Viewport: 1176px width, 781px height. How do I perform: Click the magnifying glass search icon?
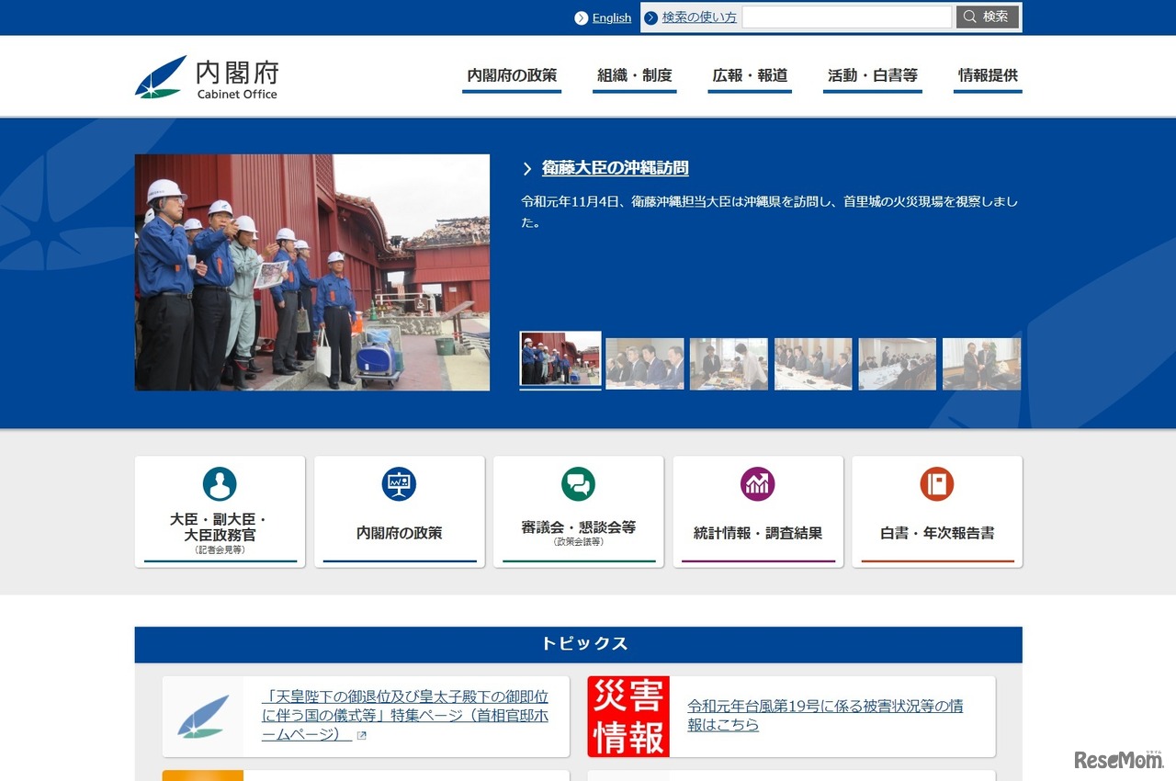pos(967,17)
